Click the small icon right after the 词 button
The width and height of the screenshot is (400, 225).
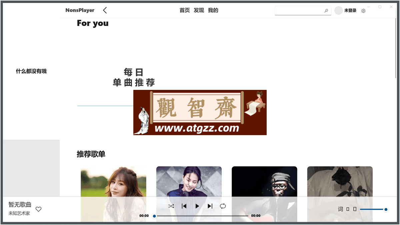point(348,209)
